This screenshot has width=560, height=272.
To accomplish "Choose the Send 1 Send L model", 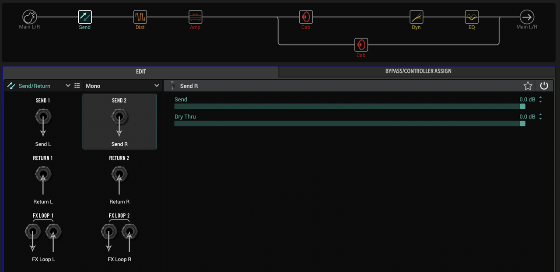I will [43, 122].
